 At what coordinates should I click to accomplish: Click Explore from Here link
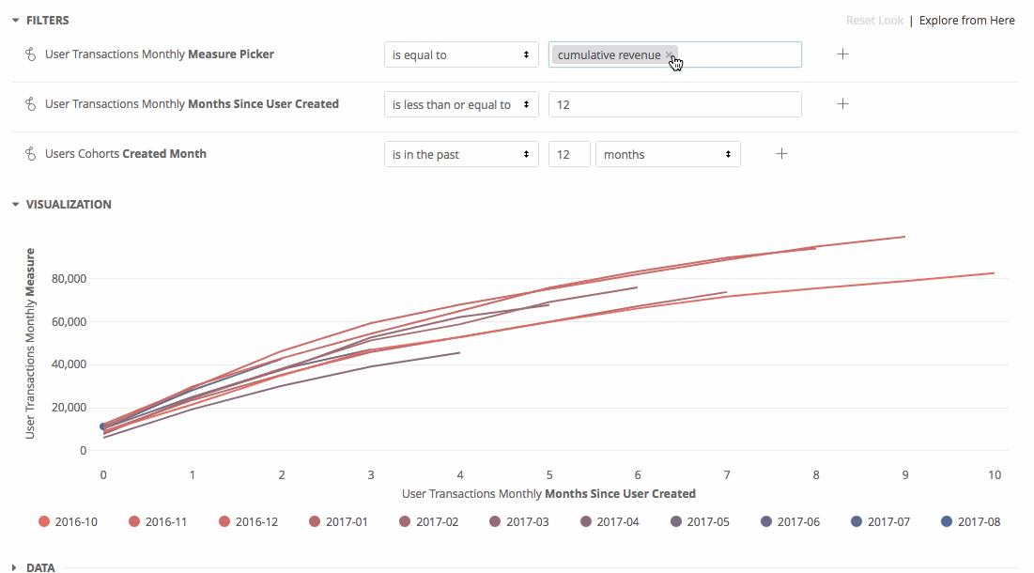(966, 21)
